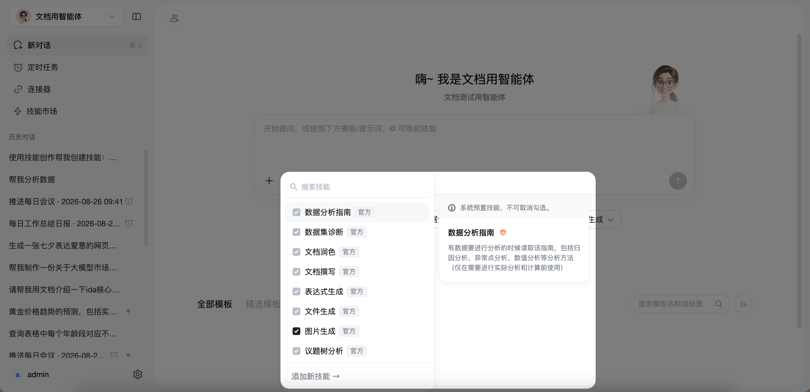Open 定时任务 menu item
This screenshot has width=810, height=392.
[77, 67]
